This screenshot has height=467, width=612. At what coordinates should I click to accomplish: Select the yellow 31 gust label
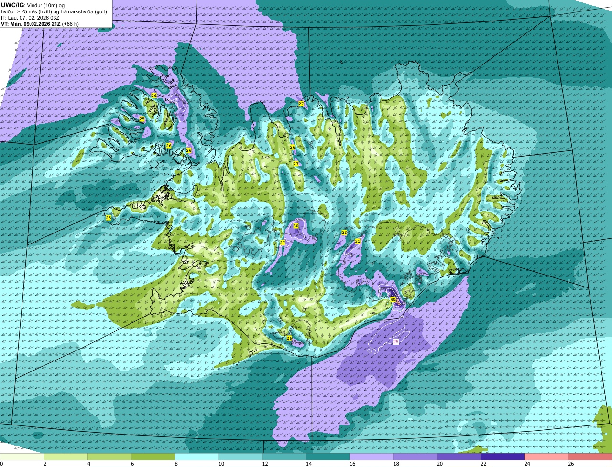[x=357, y=241]
